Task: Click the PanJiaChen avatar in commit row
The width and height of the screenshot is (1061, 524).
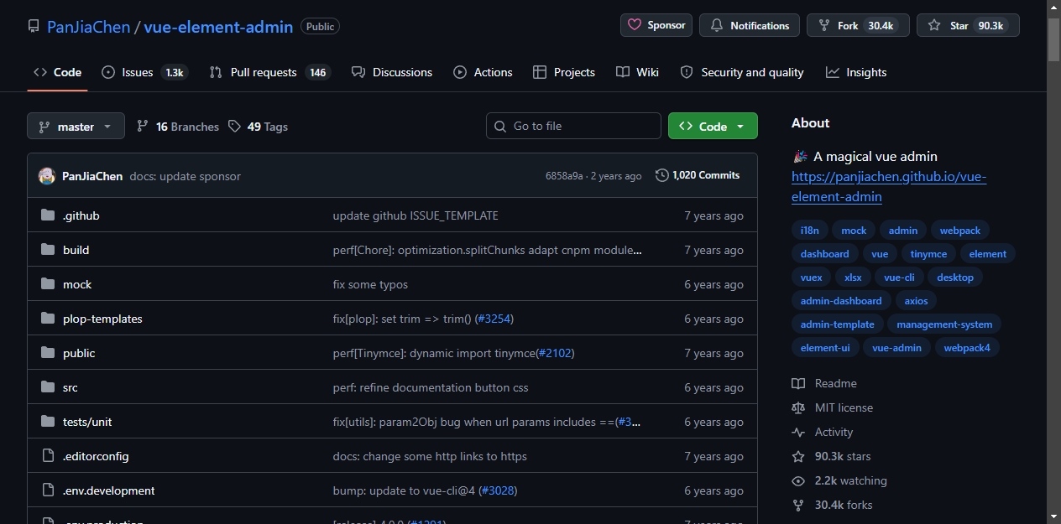Action: click(x=47, y=176)
